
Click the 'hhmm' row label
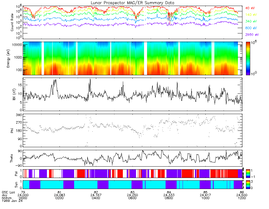tap(7, 198)
